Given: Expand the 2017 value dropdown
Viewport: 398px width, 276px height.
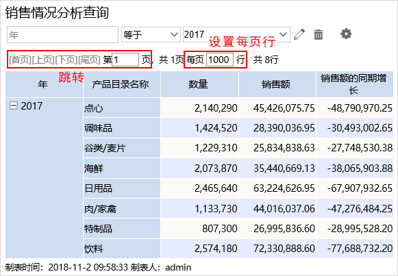Looking at the screenshot, I should tap(236, 34).
